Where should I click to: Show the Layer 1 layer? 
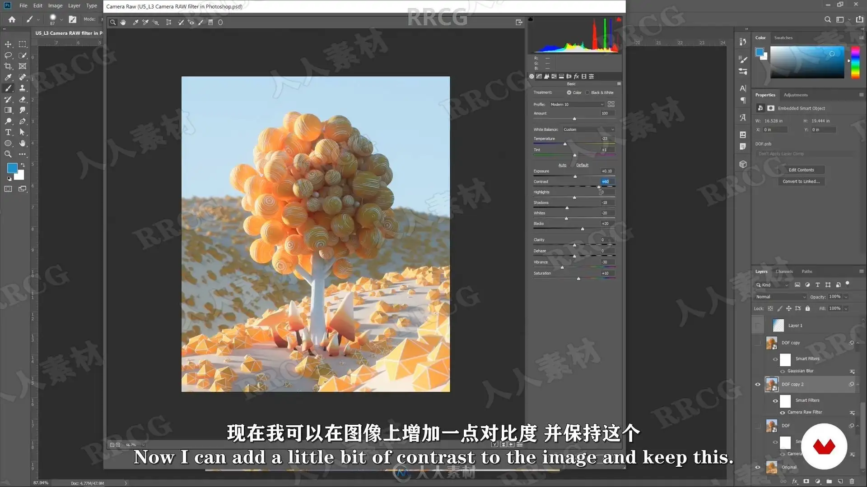[758, 325]
